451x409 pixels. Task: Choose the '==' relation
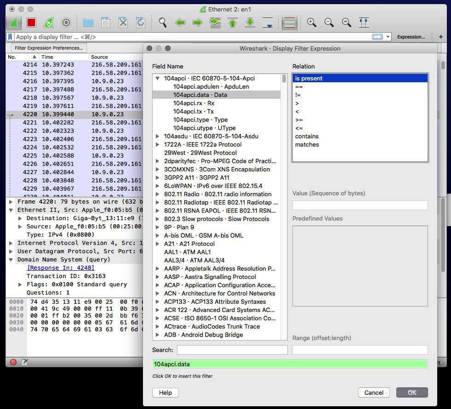point(360,86)
